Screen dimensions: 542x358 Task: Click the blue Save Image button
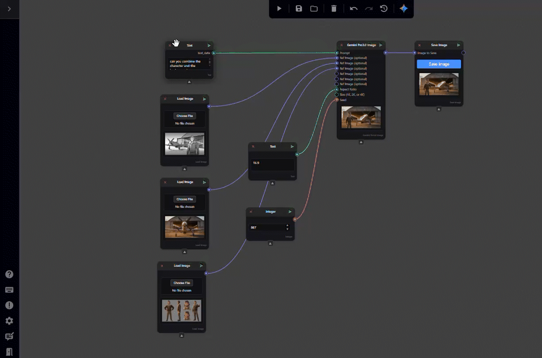(439, 64)
